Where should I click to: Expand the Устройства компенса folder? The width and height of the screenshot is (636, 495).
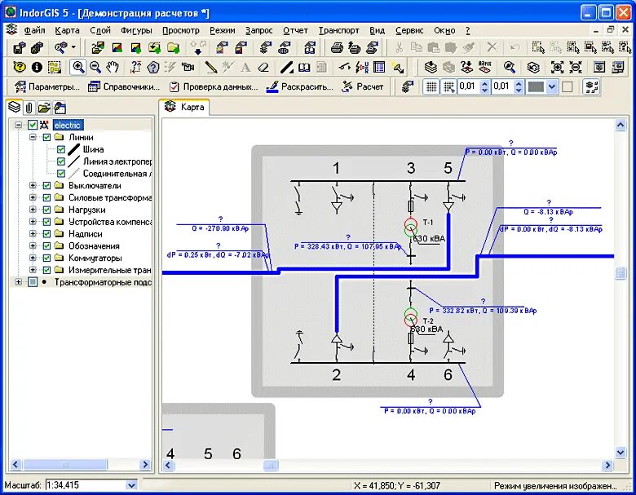pos(33,222)
